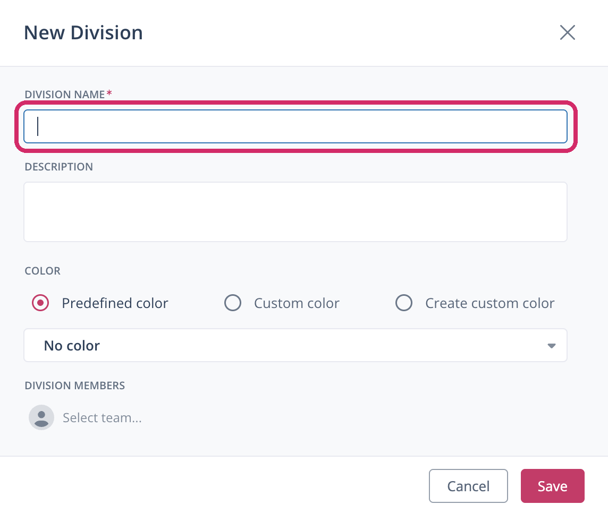608x513 pixels.
Task: Click the member avatar icon
Action: (41, 418)
